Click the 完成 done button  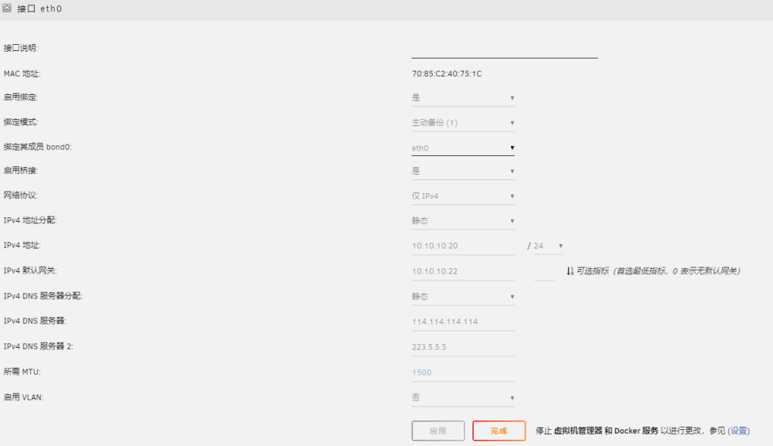(499, 431)
